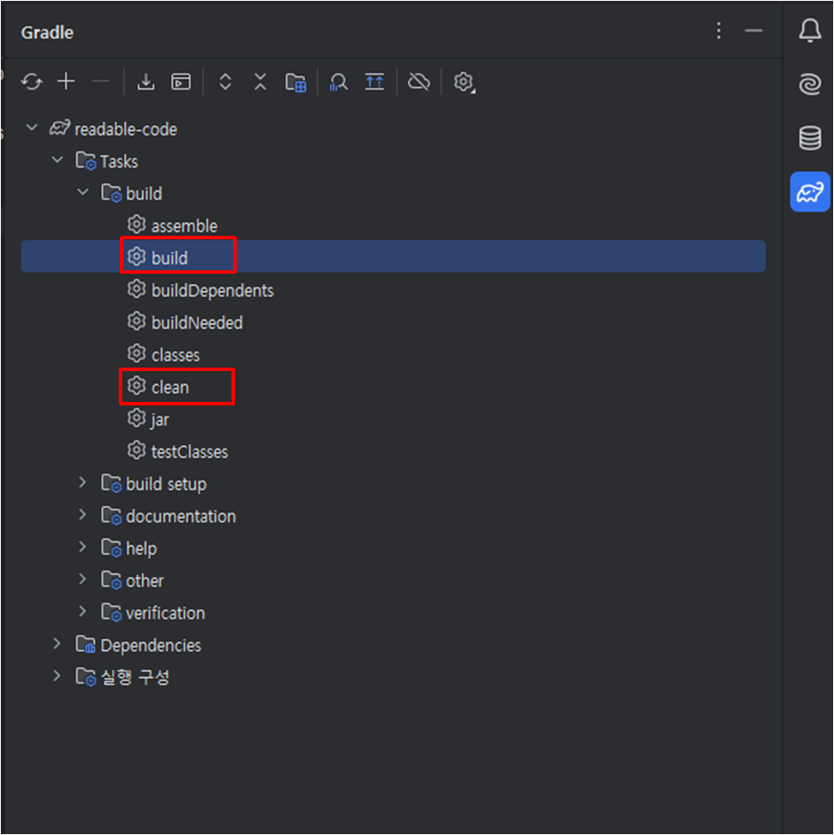Click the Gradle elephant sidebar icon
This screenshot has height=835, width=834.
(x=810, y=192)
